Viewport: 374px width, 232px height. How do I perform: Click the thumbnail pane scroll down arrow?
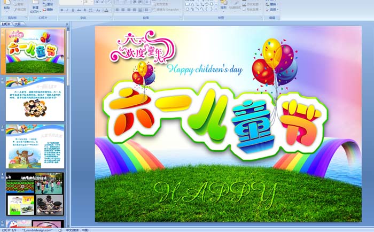point(68,226)
